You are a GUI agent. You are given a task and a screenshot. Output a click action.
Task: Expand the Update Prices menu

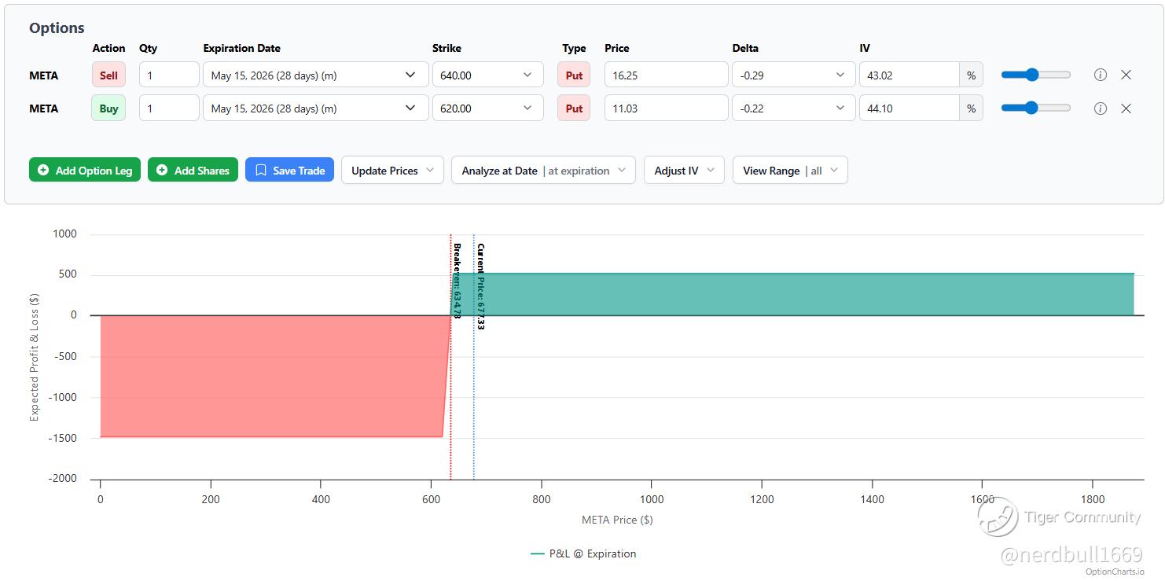pyautogui.click(x=392, y=171)
